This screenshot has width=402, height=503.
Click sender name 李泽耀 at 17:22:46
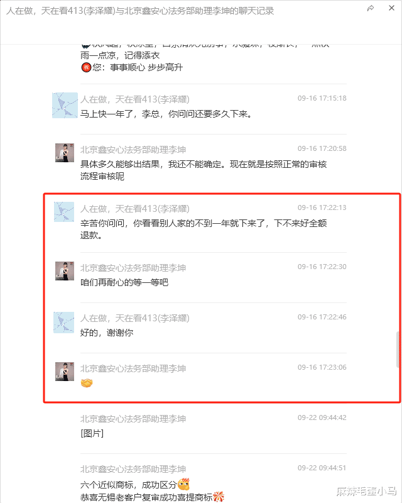(x=135, y=318)
